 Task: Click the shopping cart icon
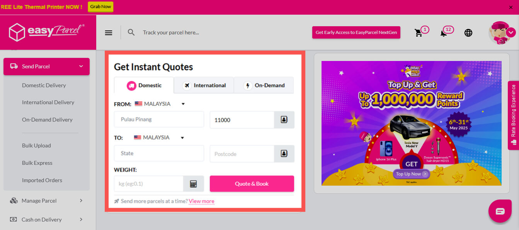[419, 33]
